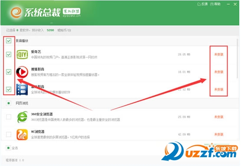Click 未安装 status for 搜狐影音
The width and height of the screenshot is (241, 168).
219,72
